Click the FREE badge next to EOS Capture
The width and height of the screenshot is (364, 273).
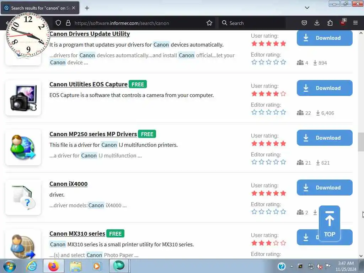pos(138,84)
